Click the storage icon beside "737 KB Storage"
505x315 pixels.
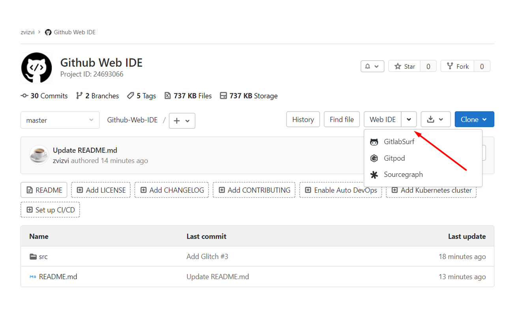pyautogui.click(x=224, y=95)
